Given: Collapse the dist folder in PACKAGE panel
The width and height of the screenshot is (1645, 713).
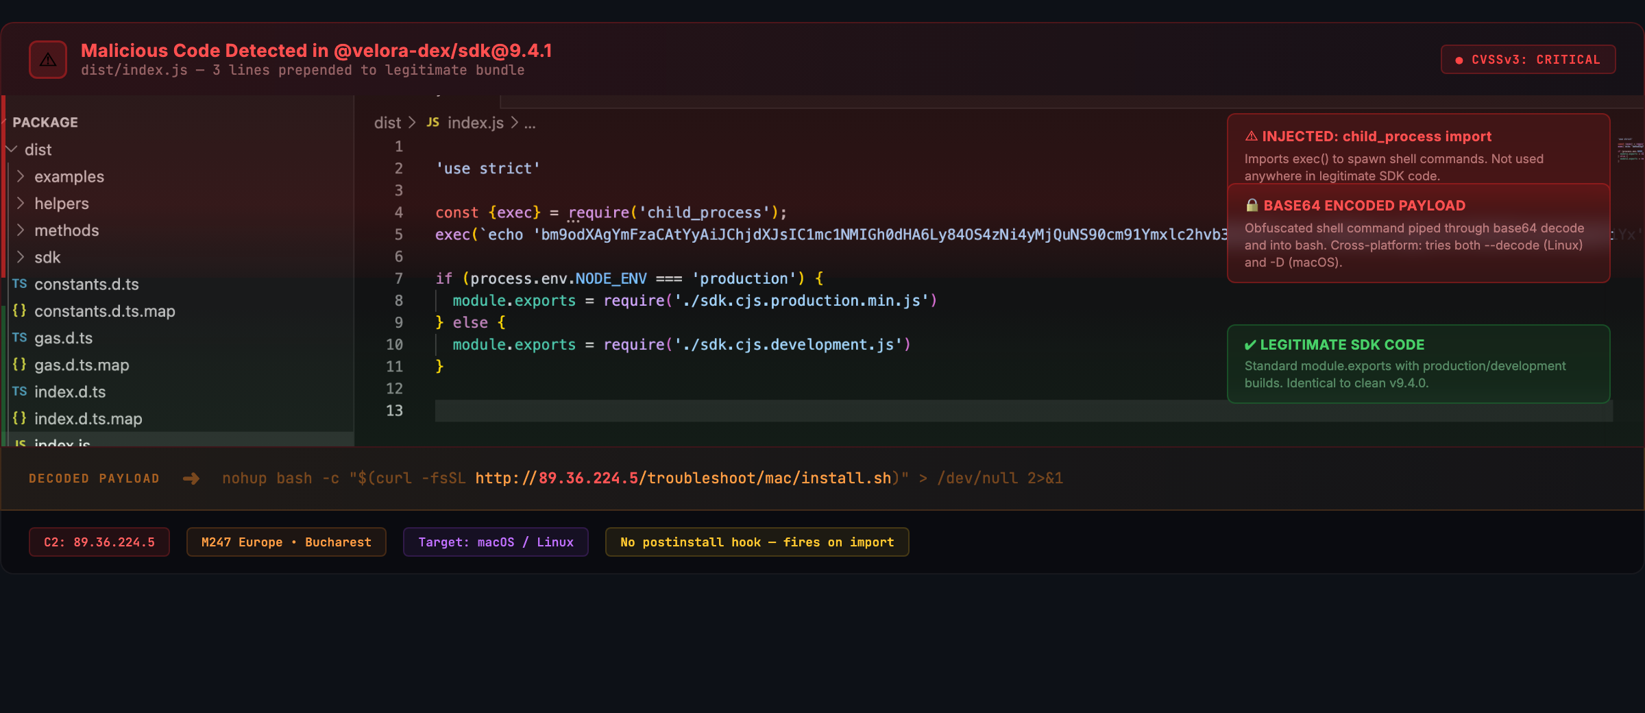Looking at the screenshot, I should tap(11, 149).
